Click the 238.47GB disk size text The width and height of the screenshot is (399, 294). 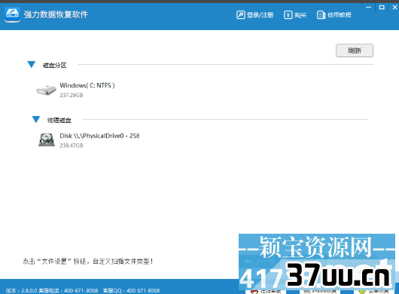72,145
